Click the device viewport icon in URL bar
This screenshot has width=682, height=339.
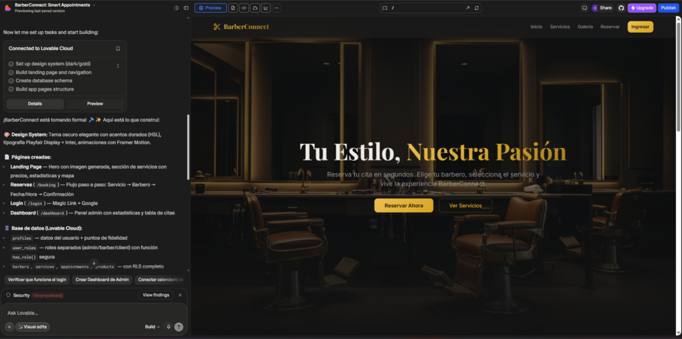coord(384,8)
